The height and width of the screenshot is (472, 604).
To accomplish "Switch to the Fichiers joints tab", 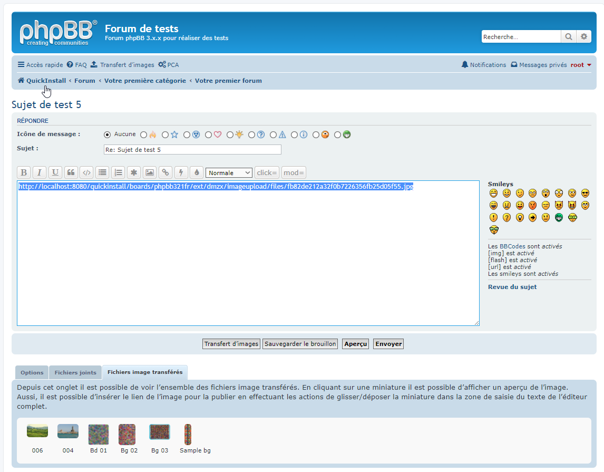I will pyautogui.click(x=75, y=372).
